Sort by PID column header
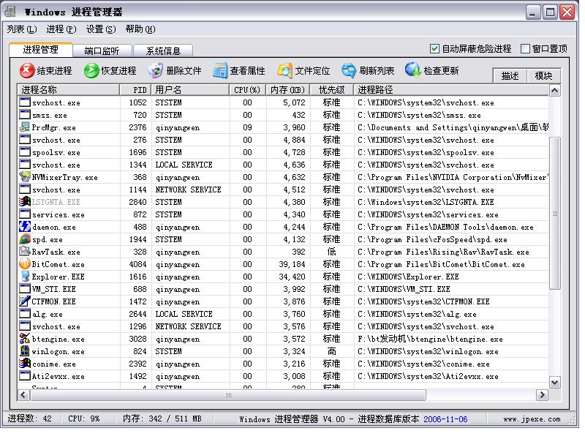This screenshot has height=439, width=585. click(x=136, y=89)
